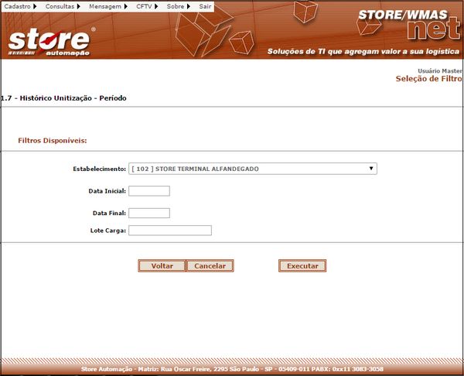
Task: Open the CFTV menu
Action: (145, 6)
